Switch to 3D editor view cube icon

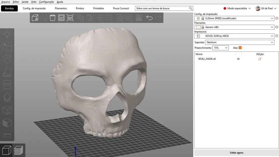coord(7,150)
